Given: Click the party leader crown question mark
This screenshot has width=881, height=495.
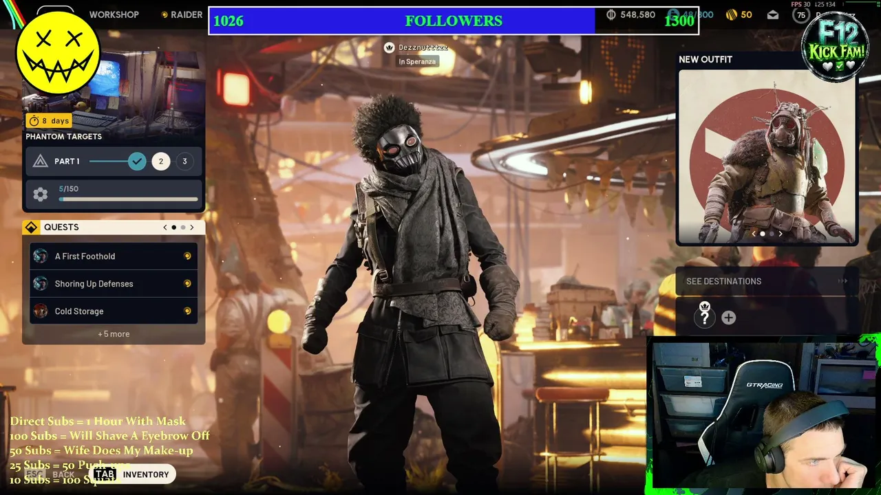Looking at the screenshot, I should pyautogui.click(x=704, y=315).
